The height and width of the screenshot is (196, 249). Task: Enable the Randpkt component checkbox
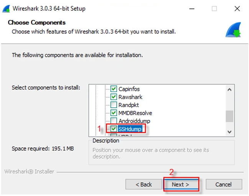click(114, 105)
